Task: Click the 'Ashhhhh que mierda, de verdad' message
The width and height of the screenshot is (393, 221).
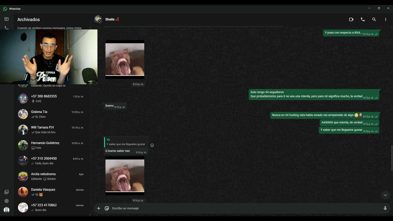Action: coord(349,123)
